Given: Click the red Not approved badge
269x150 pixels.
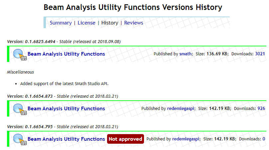Looking at the screenshot, I should click(125, 139).
